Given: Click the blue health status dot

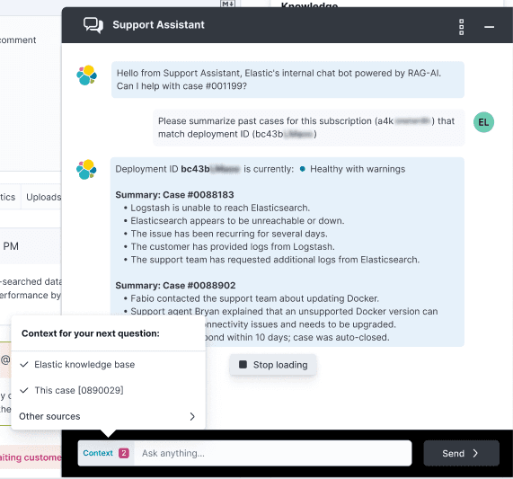Looking at the screenshot, I should [302, 169].
